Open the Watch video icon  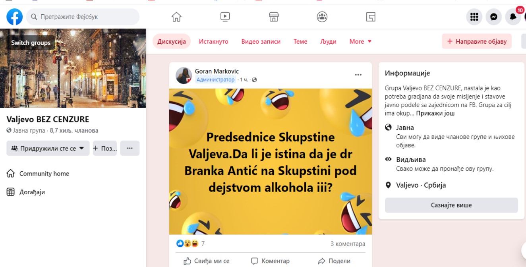pyautogui.click(x=225, y=17)
